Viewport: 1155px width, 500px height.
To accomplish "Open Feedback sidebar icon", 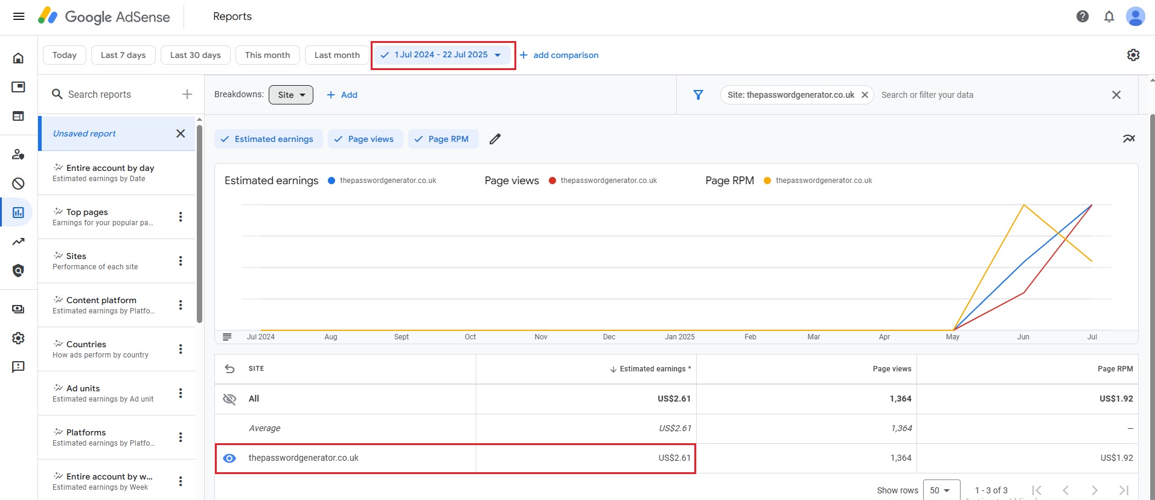I will coord(18,367).
